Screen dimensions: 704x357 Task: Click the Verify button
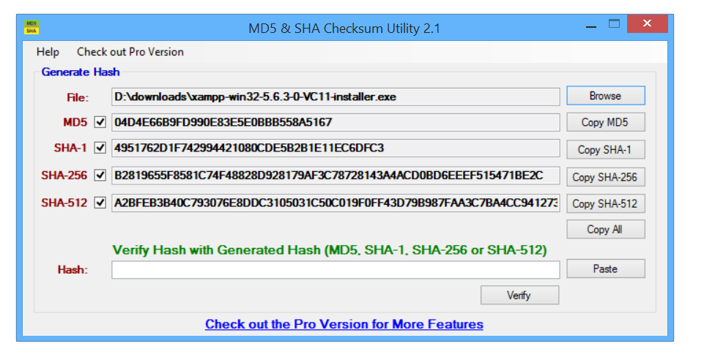[x=519, y=295]
